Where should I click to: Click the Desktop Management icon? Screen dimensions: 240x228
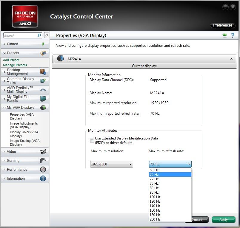[x=43, y=72]
